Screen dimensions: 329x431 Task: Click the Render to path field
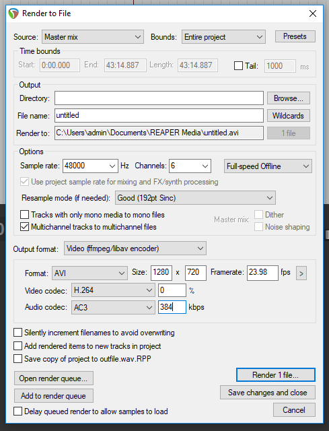point(159,133)
